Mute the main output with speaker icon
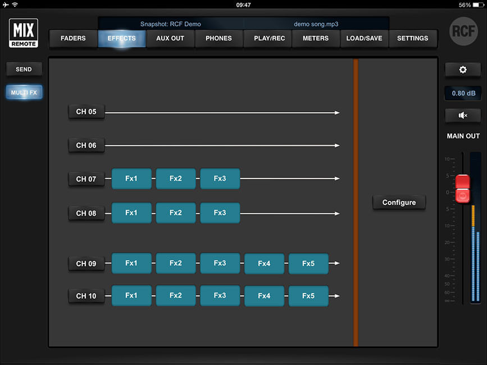The width and height of the screenshot is (487, 365). 462,115
